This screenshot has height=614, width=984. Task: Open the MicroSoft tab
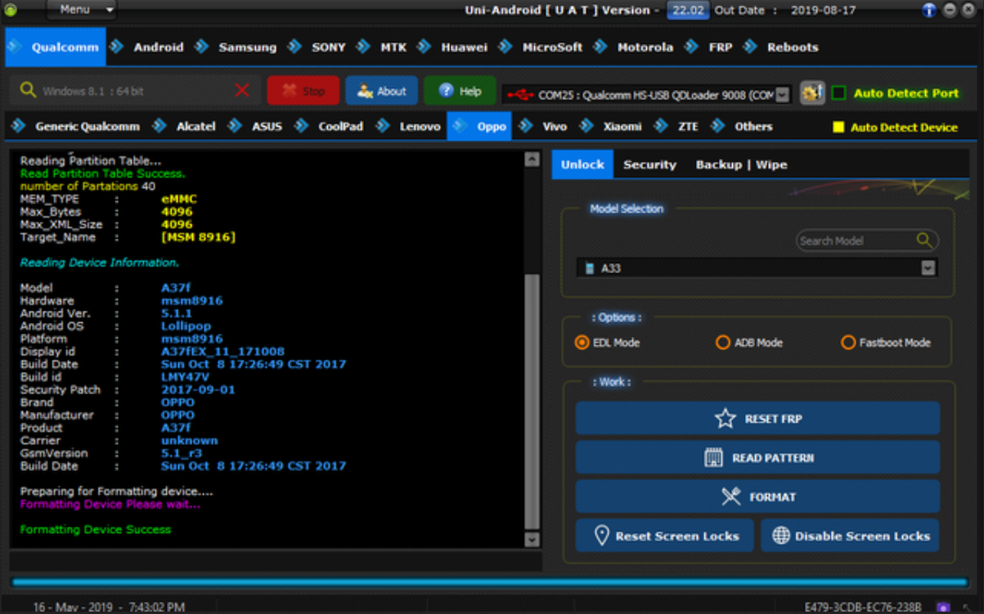(x=552, y=47)
